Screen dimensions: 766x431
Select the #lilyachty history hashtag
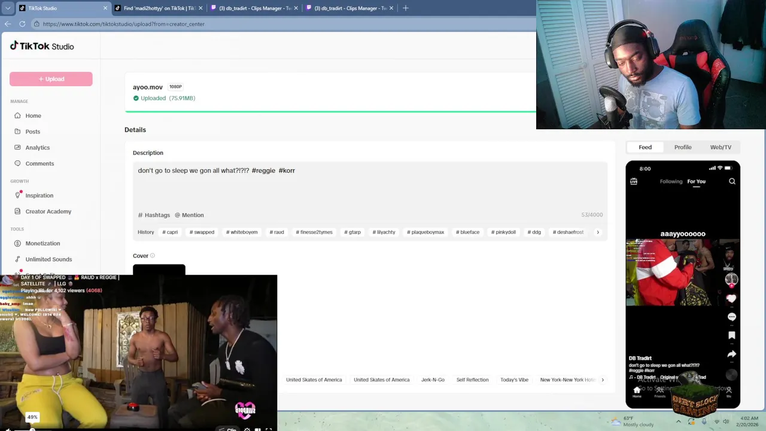pos(384,232)
